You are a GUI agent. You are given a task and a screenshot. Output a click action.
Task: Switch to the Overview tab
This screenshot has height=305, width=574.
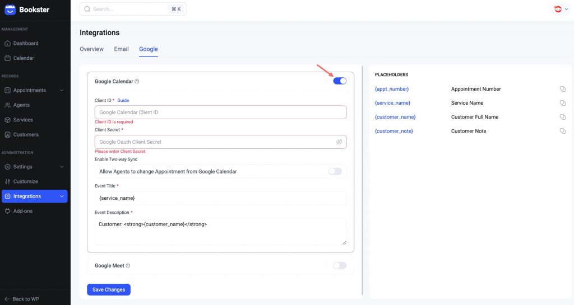[x=91, y=49]
